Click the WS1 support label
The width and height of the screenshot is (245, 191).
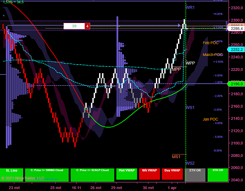190,108
